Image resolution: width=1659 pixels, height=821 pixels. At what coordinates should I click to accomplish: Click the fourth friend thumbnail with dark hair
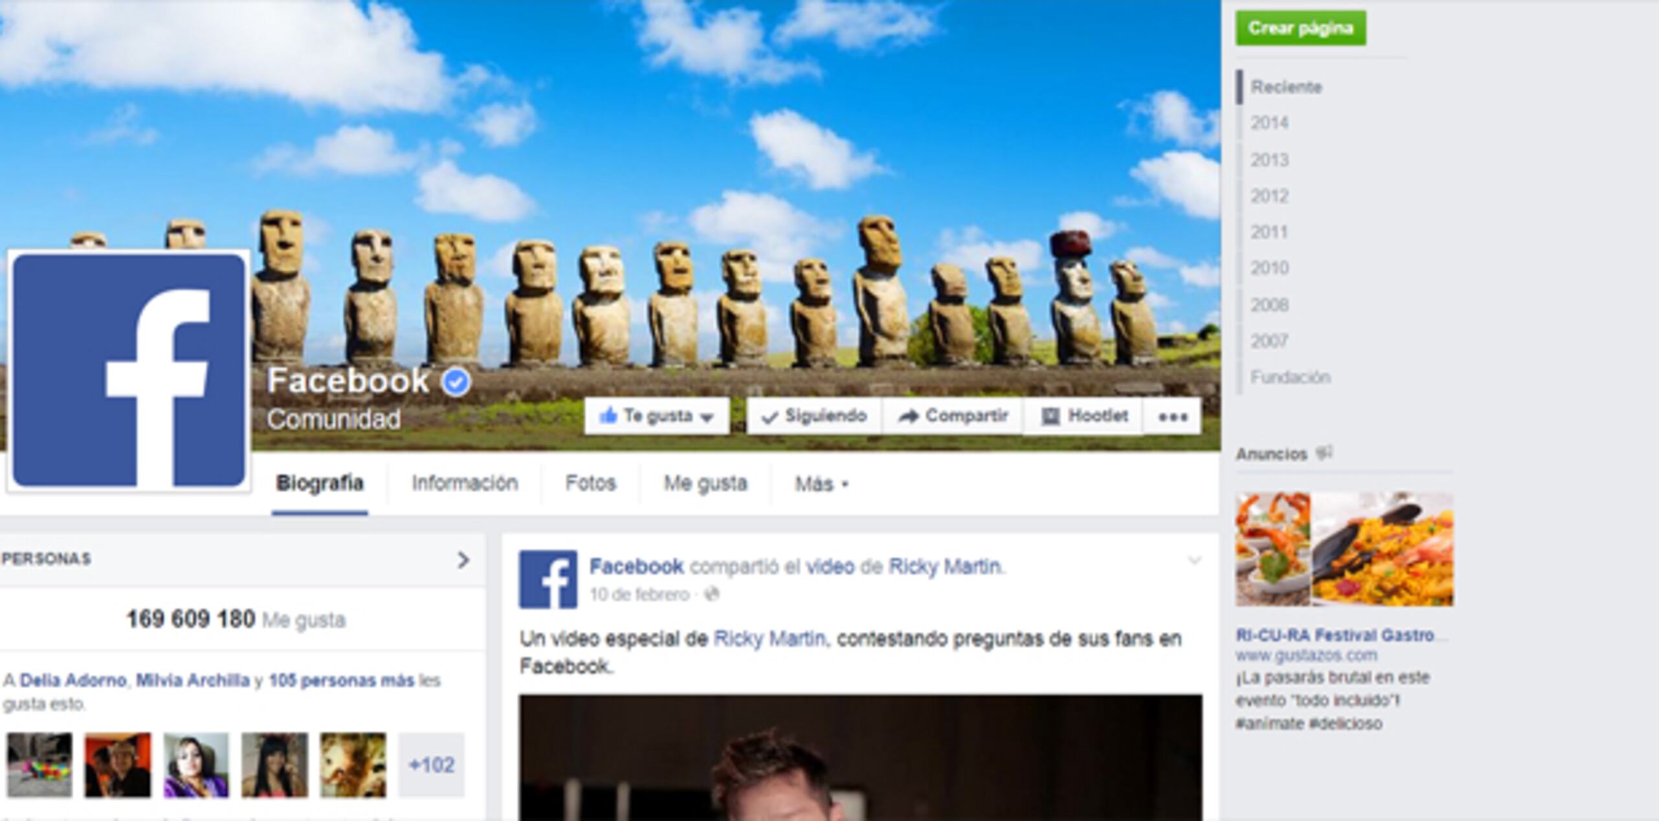tap(275, 765)
